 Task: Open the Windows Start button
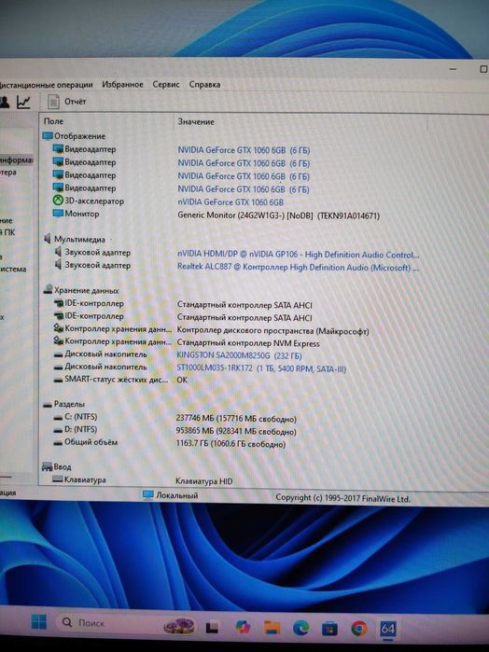point(39,622)
